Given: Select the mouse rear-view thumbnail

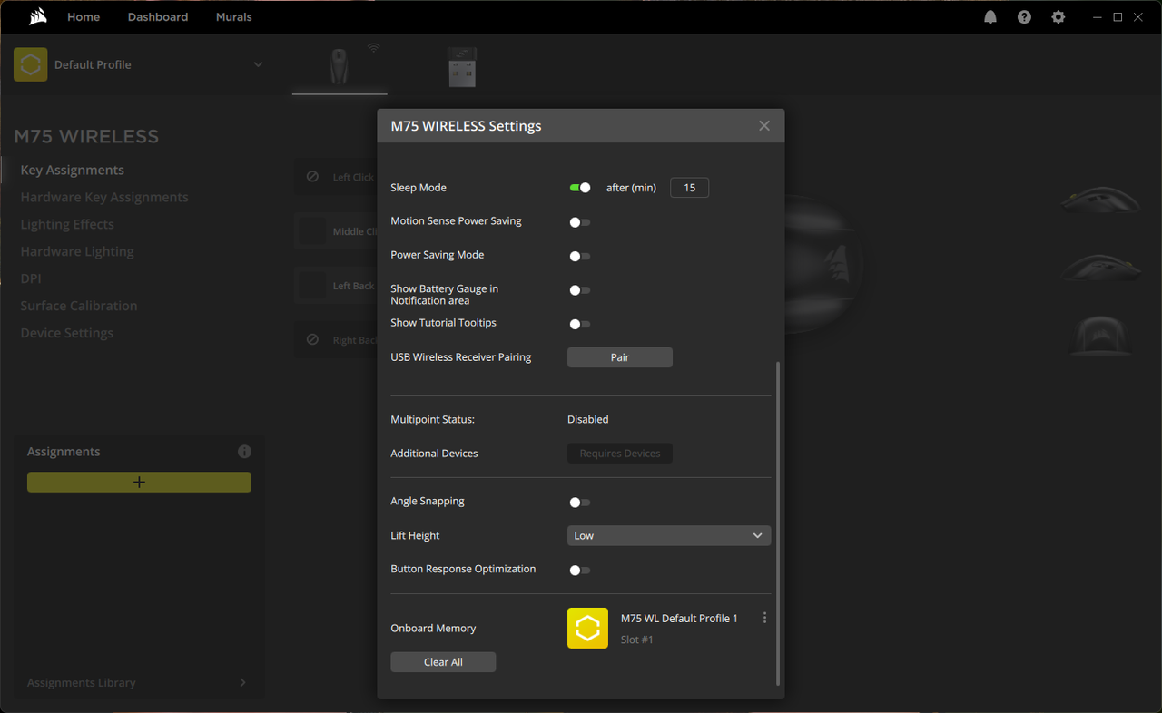Looking at the screenshot, I should 1100,335.
